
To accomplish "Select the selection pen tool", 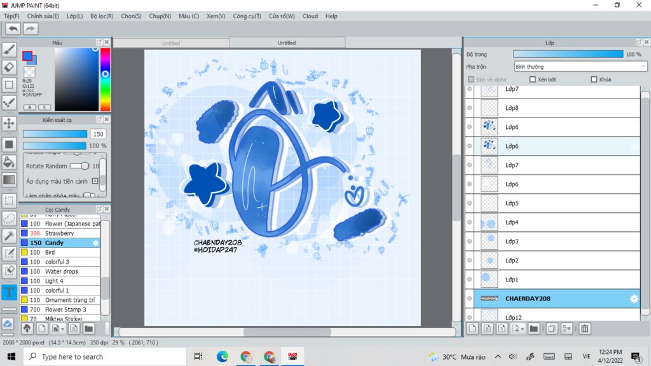I will (9, 253).
